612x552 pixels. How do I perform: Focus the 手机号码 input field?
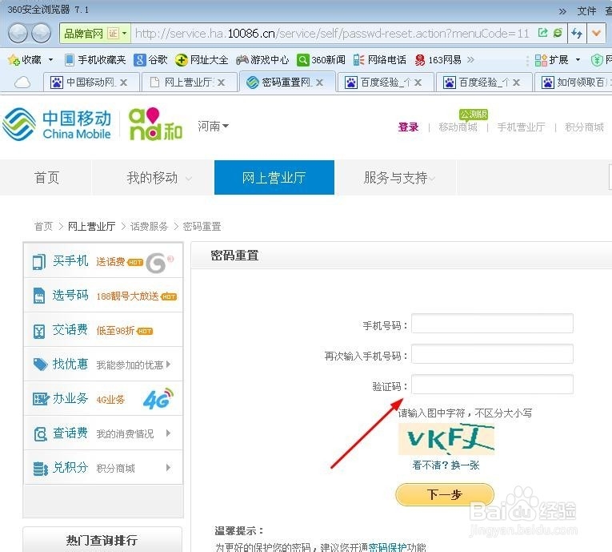[x=492, y=324]
